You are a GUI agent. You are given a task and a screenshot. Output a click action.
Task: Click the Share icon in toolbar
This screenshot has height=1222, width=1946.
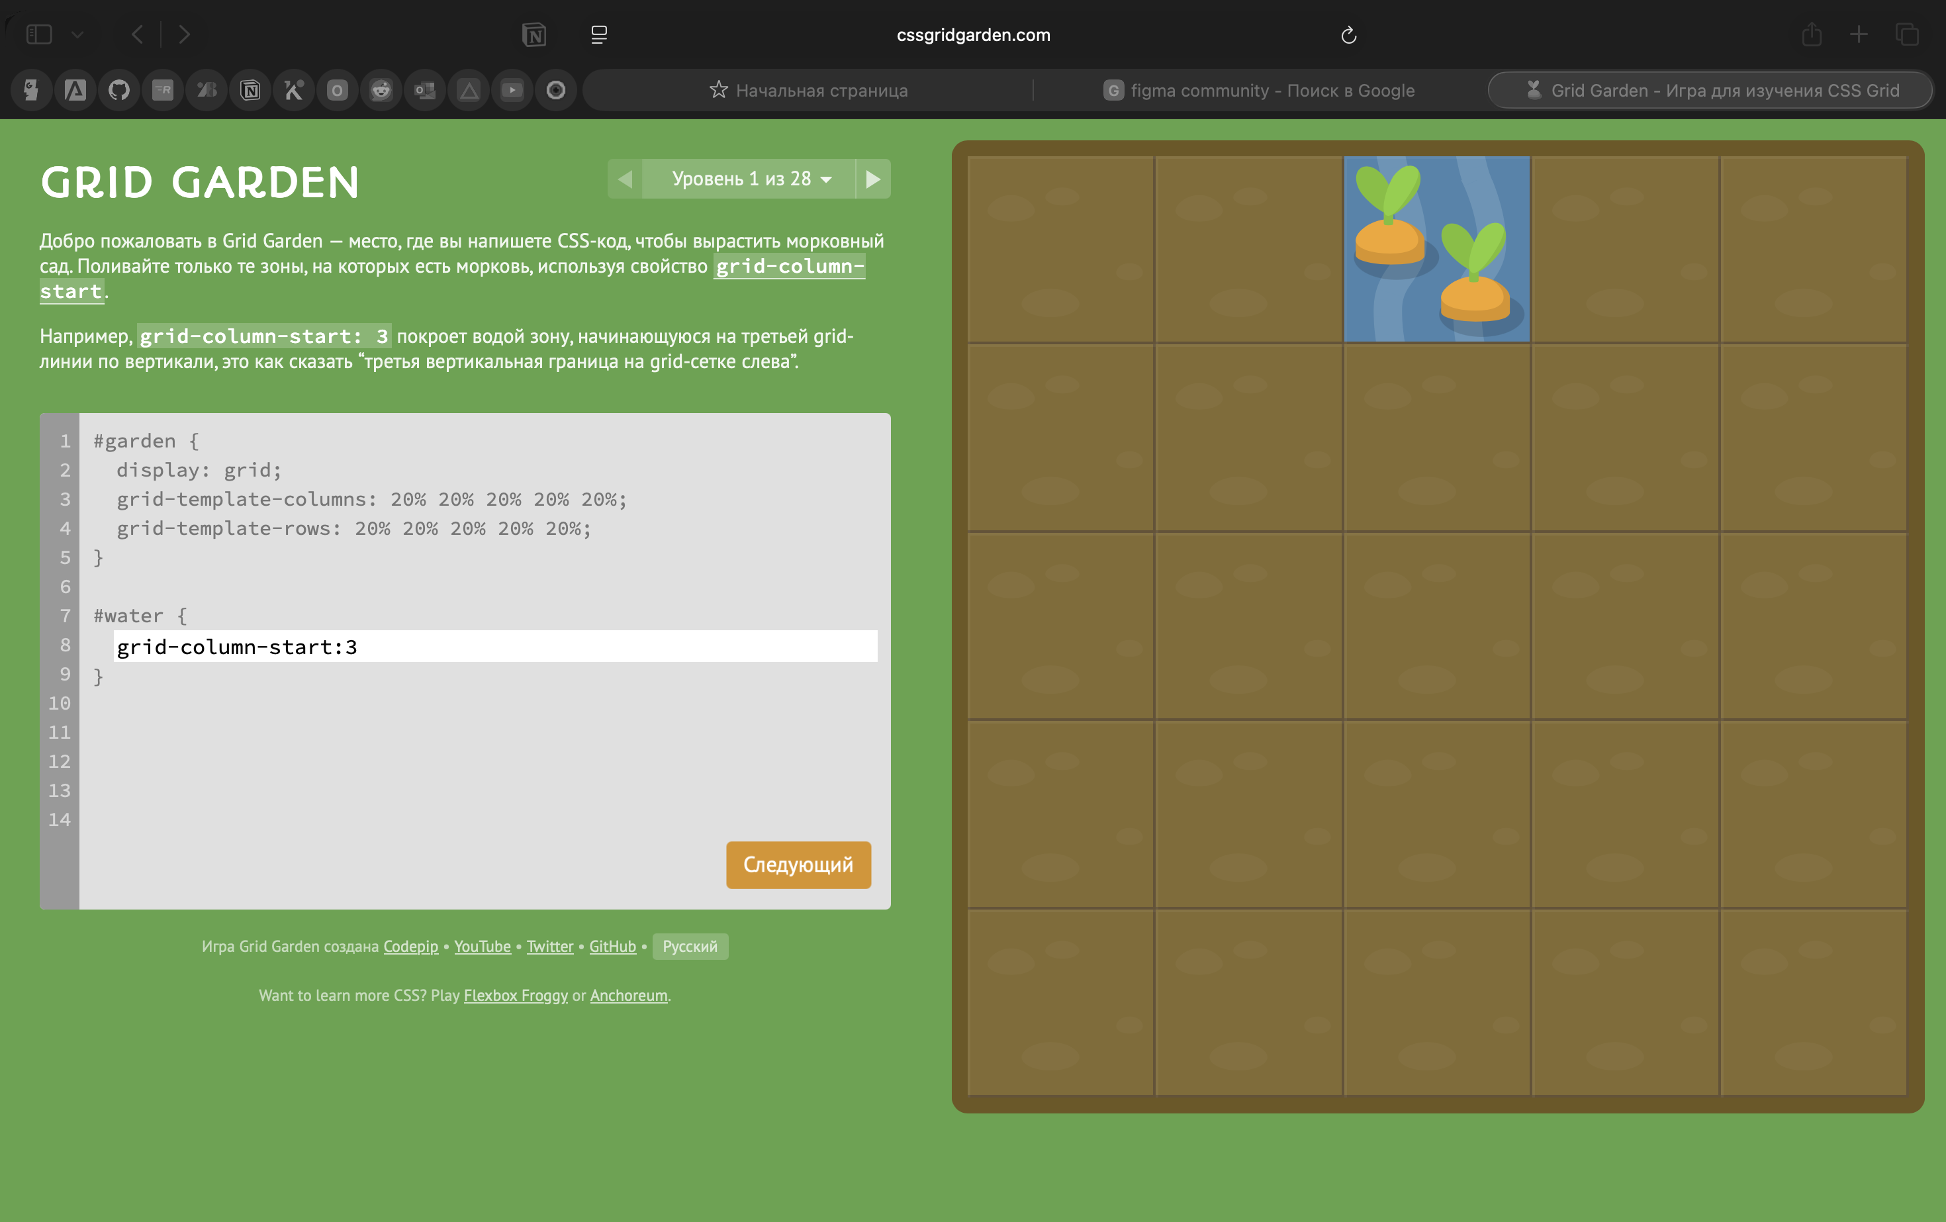pos(1811,34)
